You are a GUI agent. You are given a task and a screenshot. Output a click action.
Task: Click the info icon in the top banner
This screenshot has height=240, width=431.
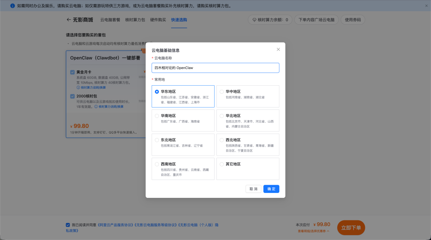tap(13, 6)
